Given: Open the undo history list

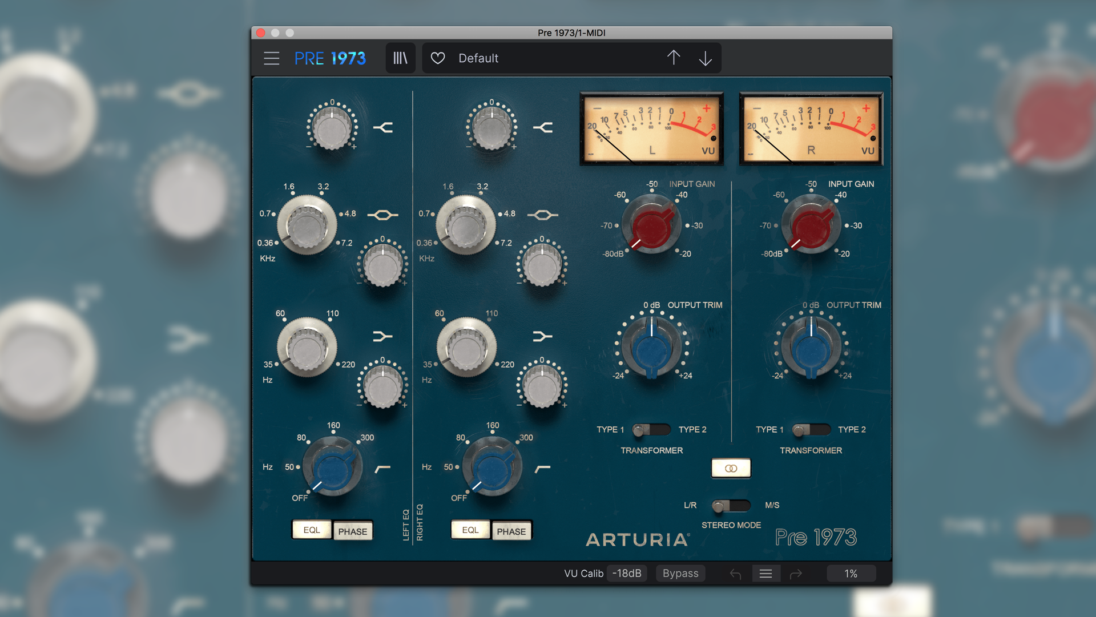Looking at the screenshot, I should click(765, 574).
